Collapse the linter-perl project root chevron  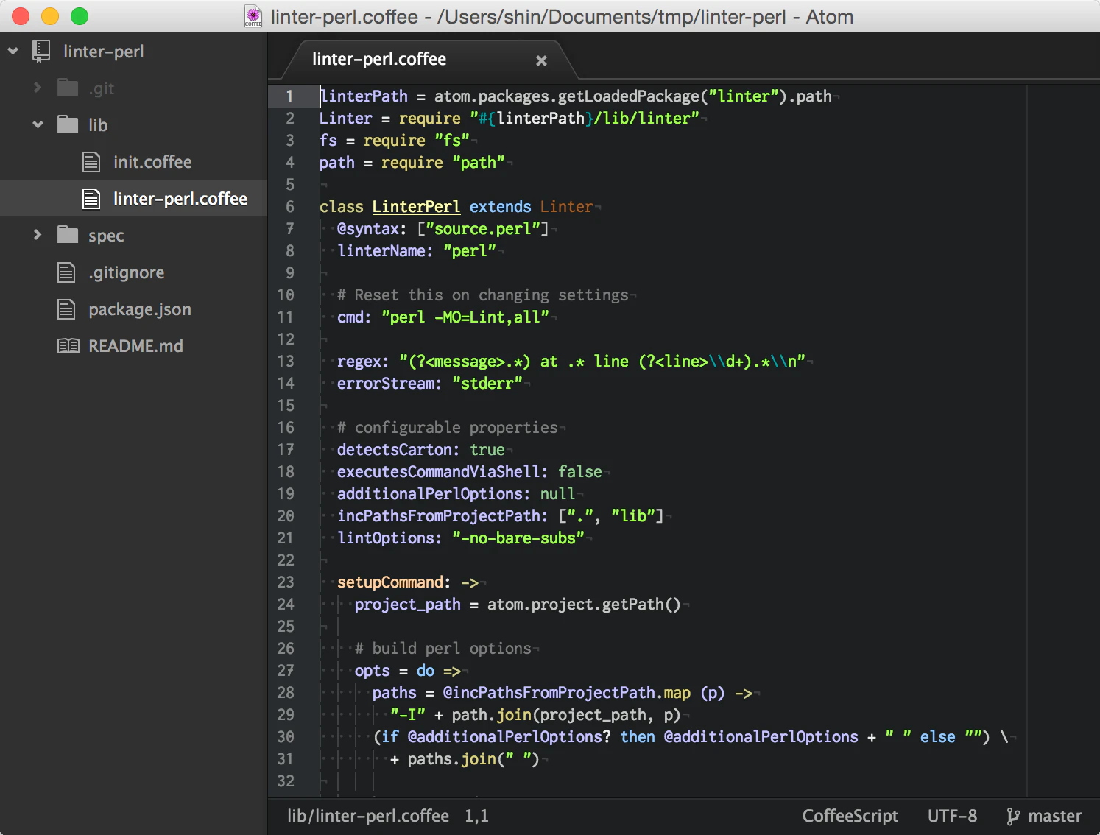tap(13, 52)
